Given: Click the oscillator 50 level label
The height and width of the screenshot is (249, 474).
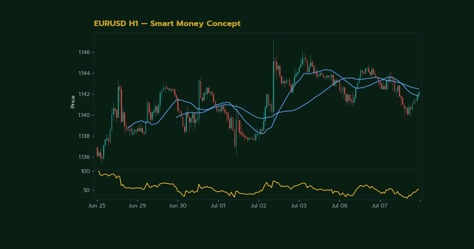Looking at the screenshot, I should (x=87, y=190).
